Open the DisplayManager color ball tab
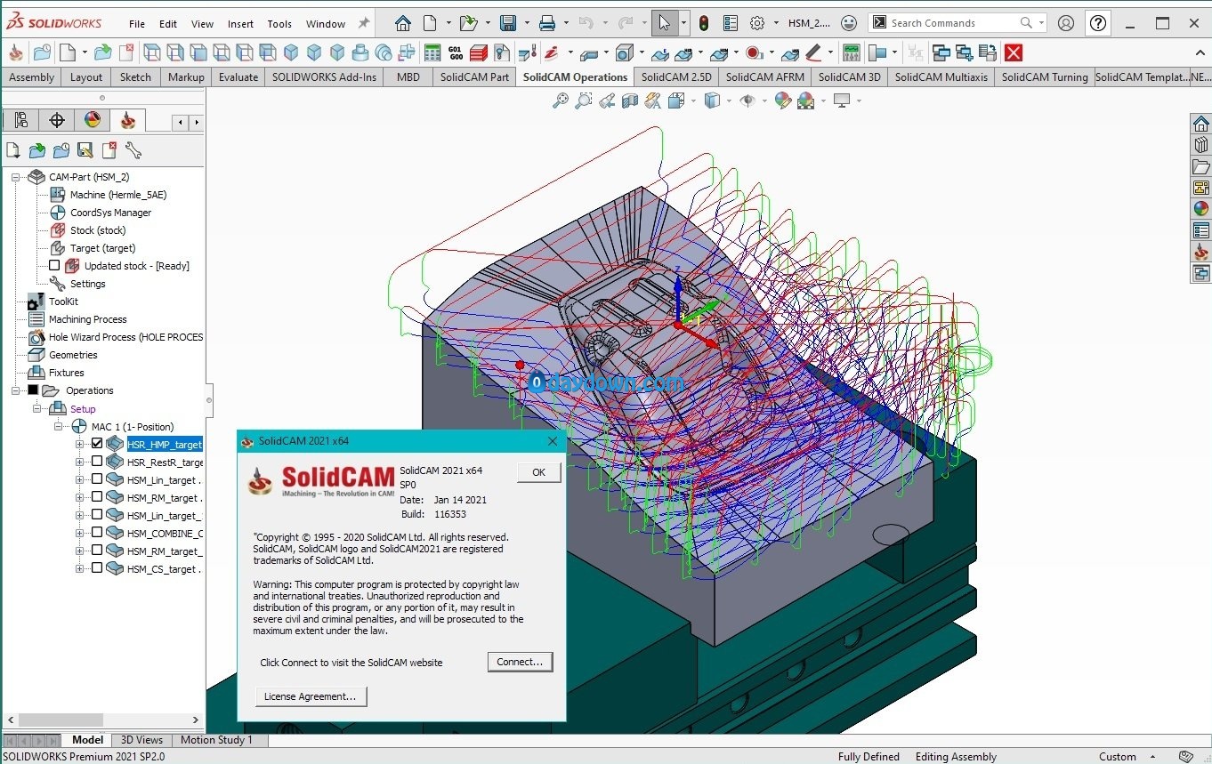The width and height of the screenshot is (1212, 764). 93,120
